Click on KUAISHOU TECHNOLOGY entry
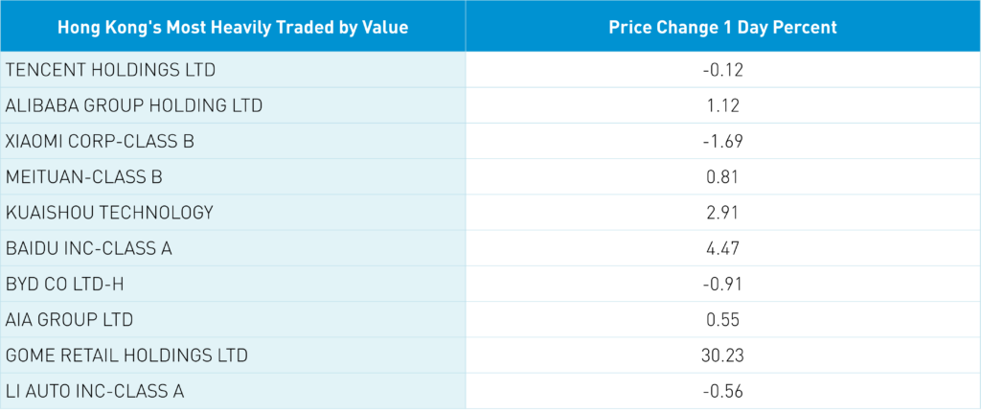This screenshot has width=981, height=413. tap(109, 212)
